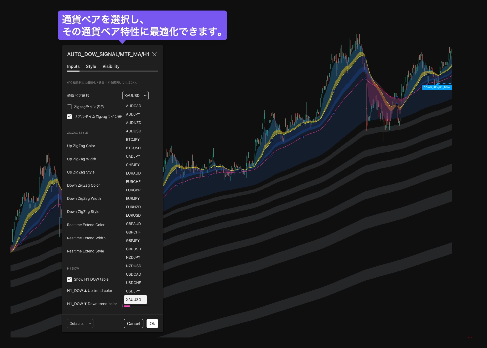Select EURUSD option
Viewport: 487px width, 348px height.
(x=135, y=215)
